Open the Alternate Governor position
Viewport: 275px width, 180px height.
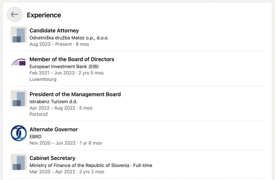click(54, 129)
